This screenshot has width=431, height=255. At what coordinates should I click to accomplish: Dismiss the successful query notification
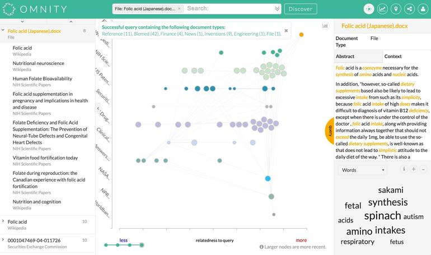coord(286,30)
